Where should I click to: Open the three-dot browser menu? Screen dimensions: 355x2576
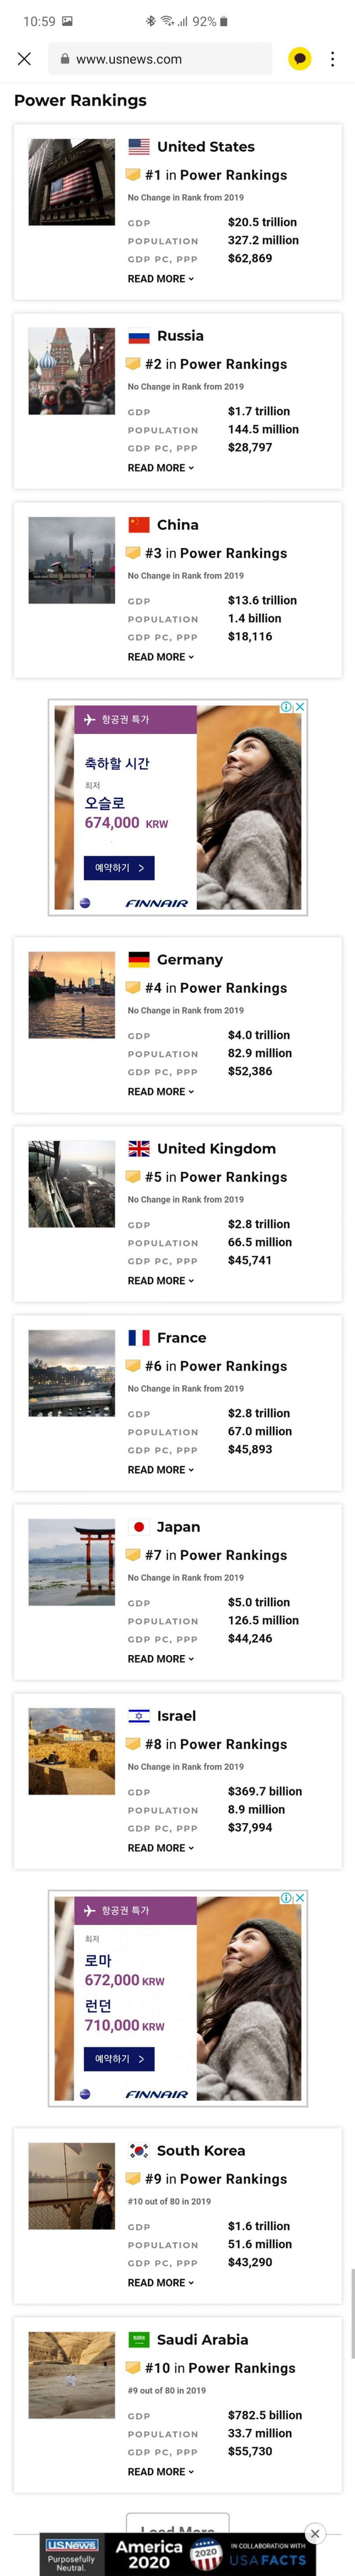tap(333, 59)
